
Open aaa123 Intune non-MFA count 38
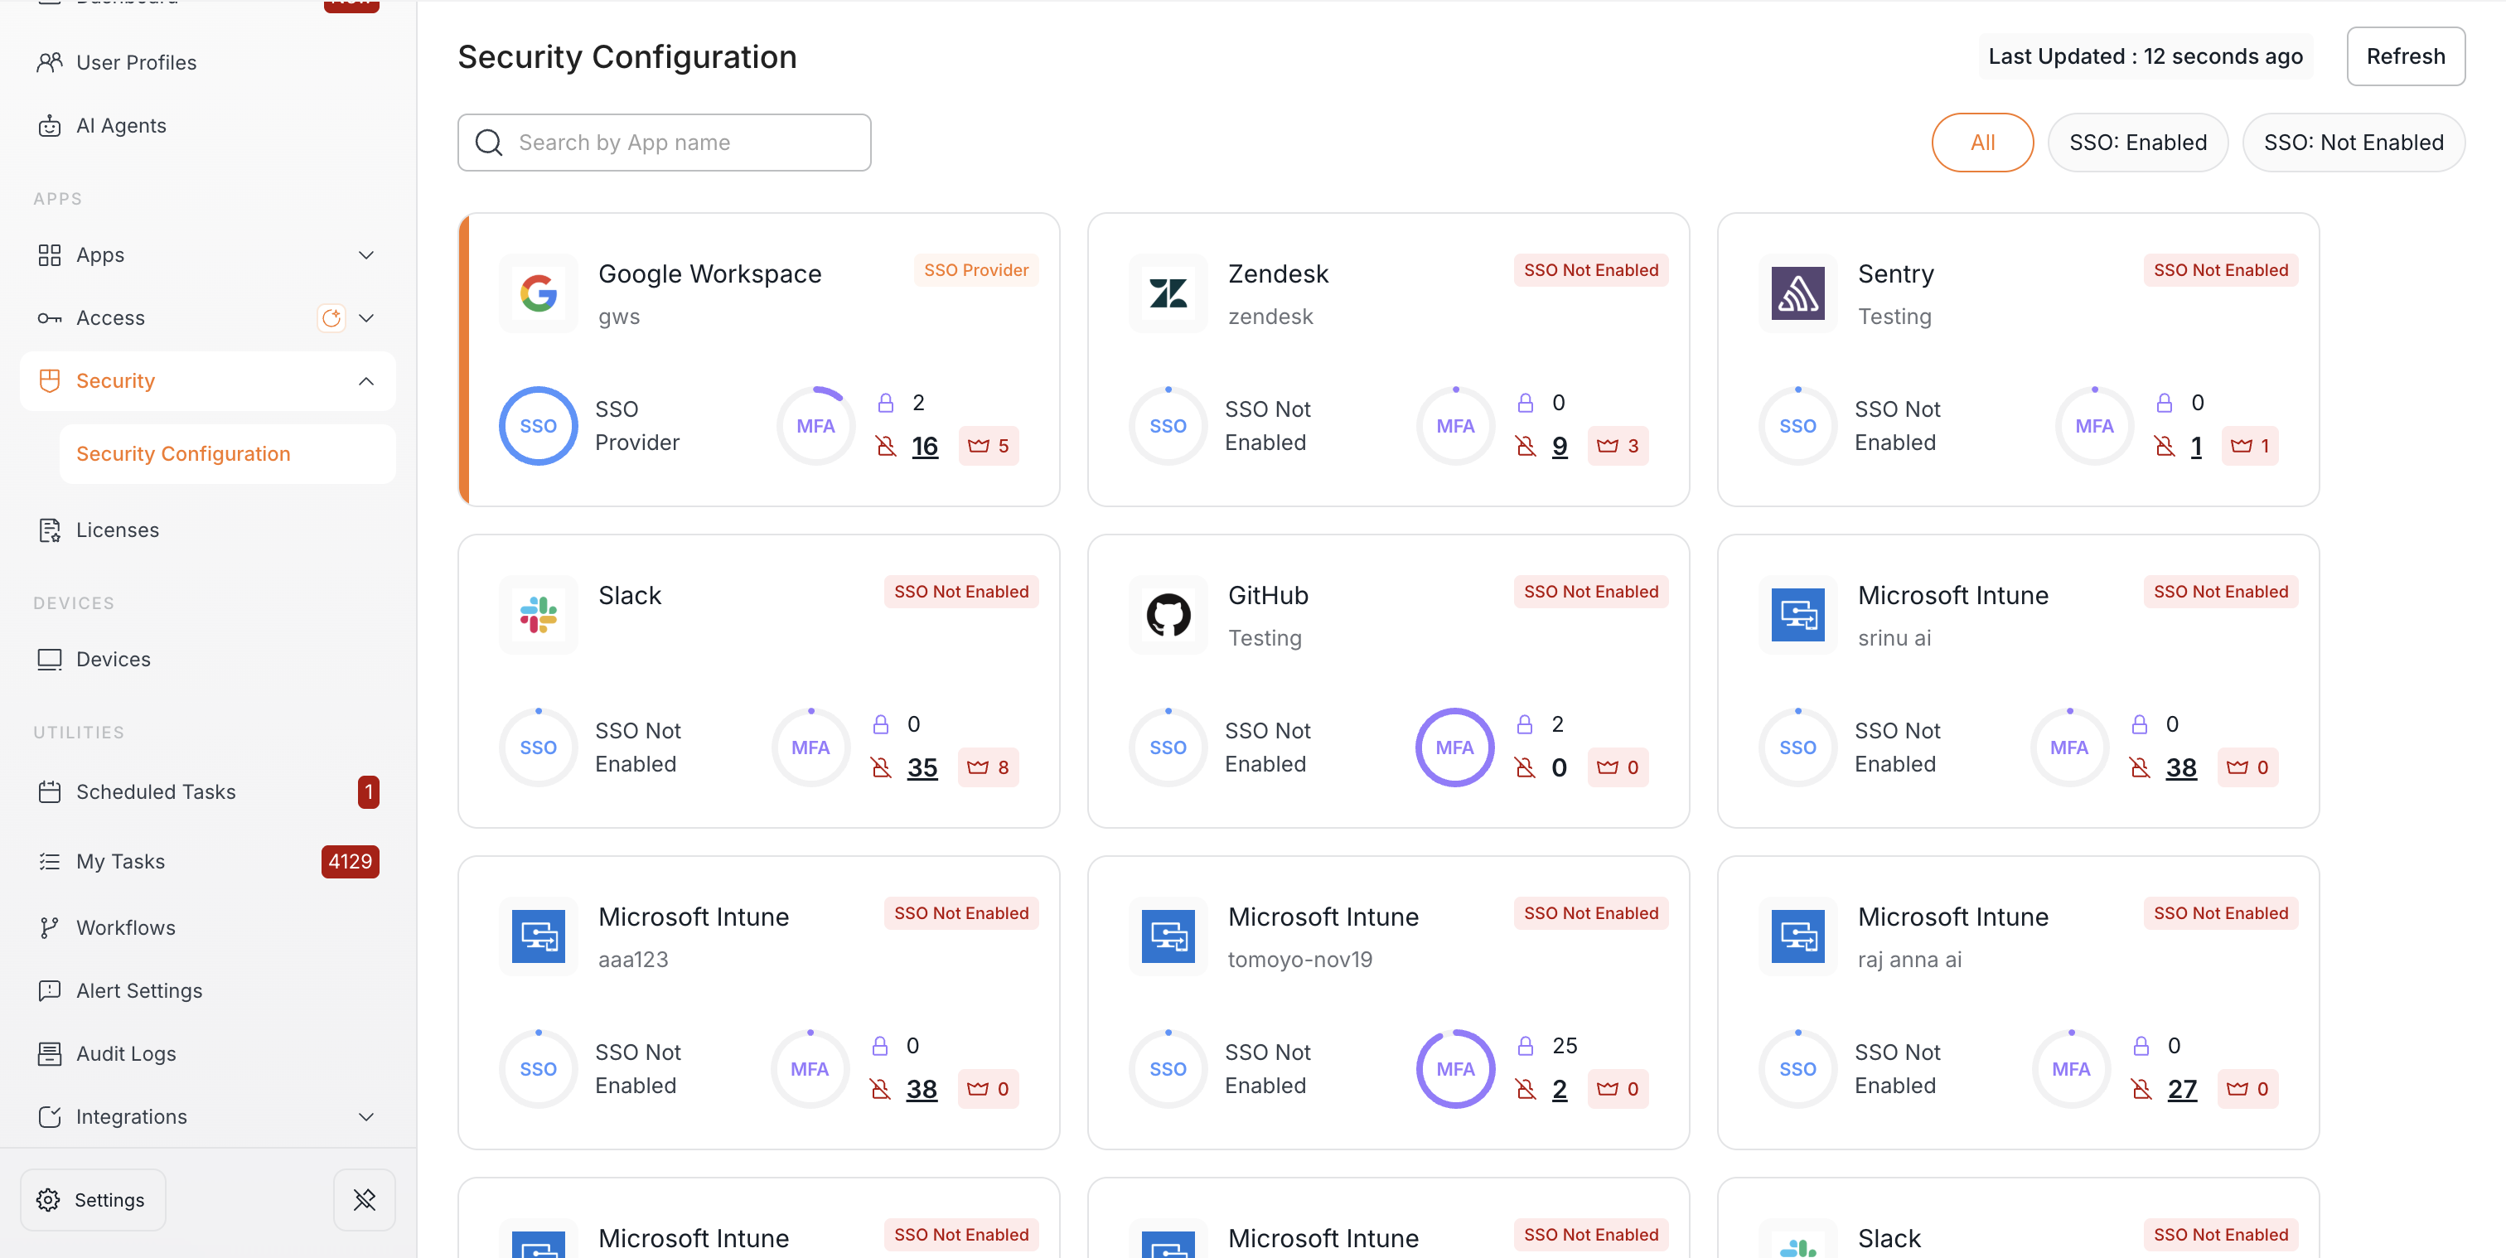922,1090
